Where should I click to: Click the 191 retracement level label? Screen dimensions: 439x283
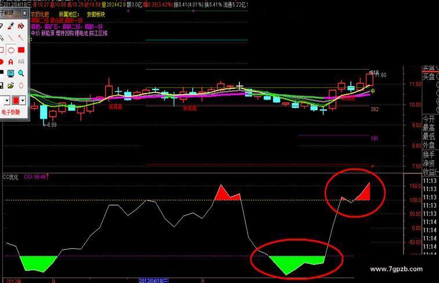(375, 138)
